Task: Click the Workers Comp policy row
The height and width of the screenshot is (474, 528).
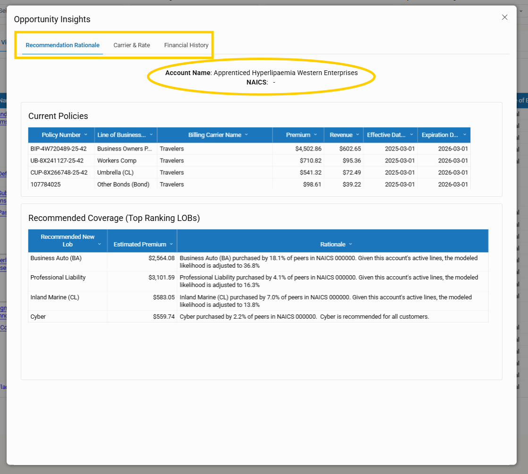Action: pyautogui.click(x=117, y=161)
